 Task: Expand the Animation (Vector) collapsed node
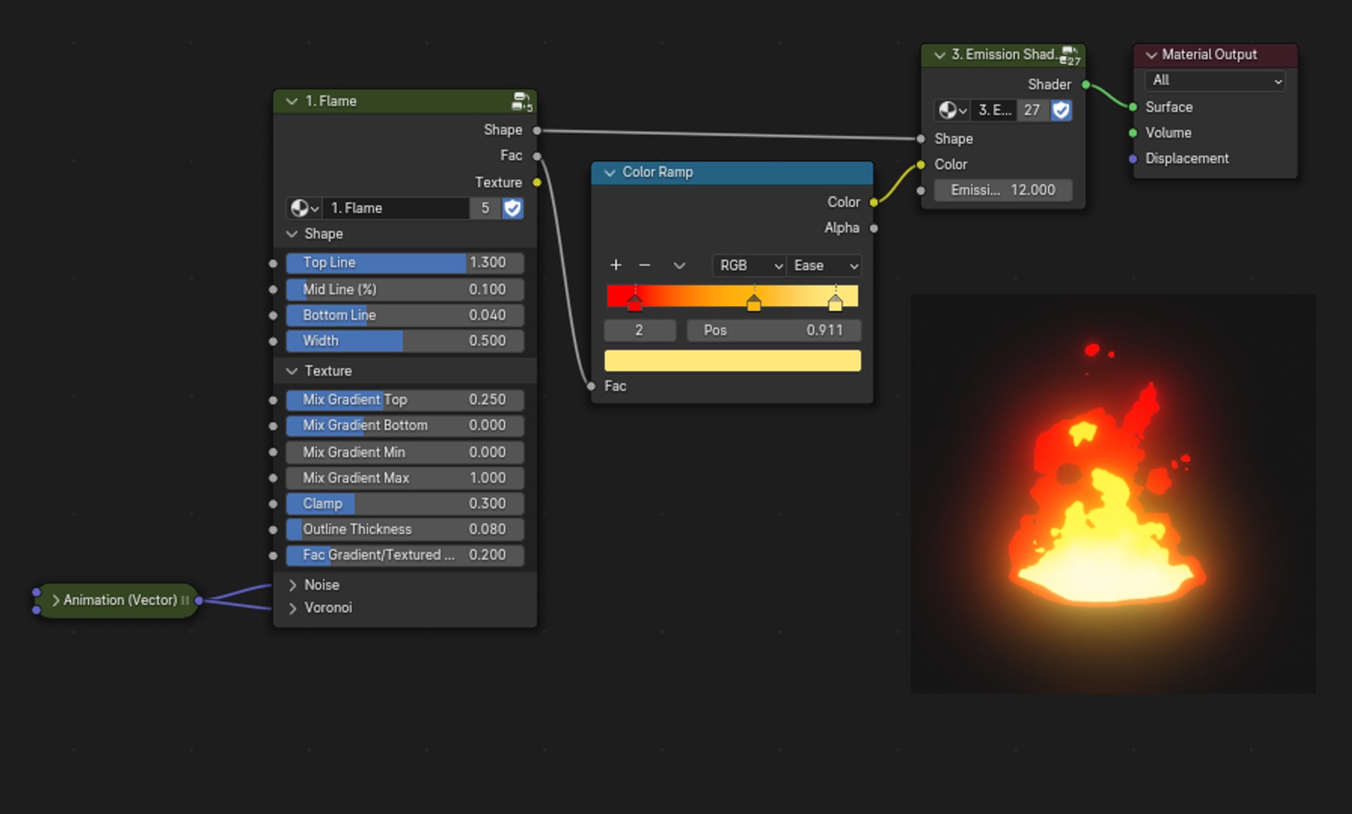click(55, 601)
